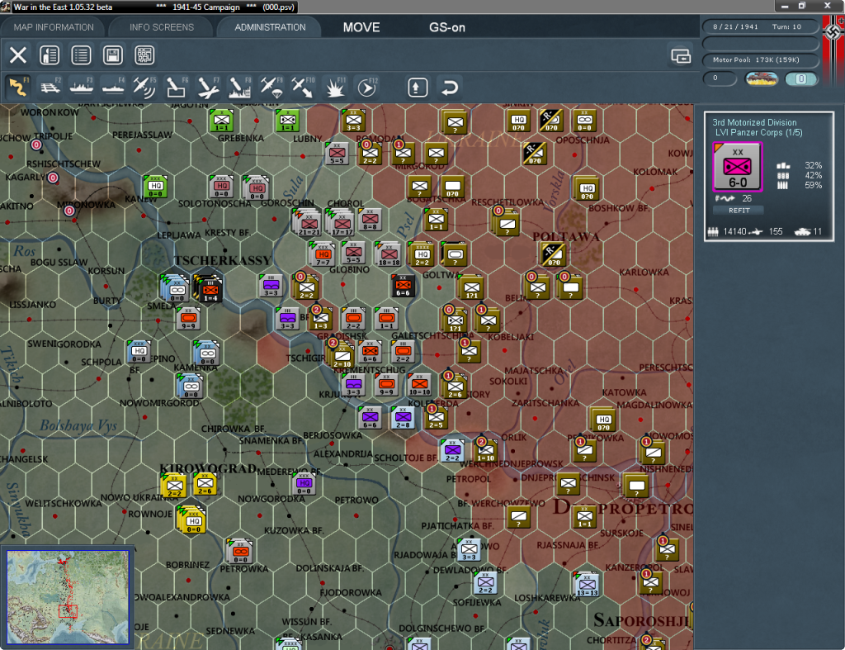Select Move mode (F1) arrow icon
The height and width of the screenshot is (650, 845).
[18, 87]
